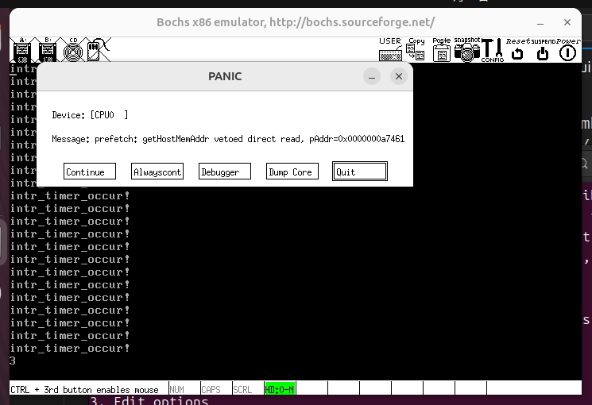Click 'CTRL + 3rd button enables mouse' text

pyautogui.click(x=84, y=390)
